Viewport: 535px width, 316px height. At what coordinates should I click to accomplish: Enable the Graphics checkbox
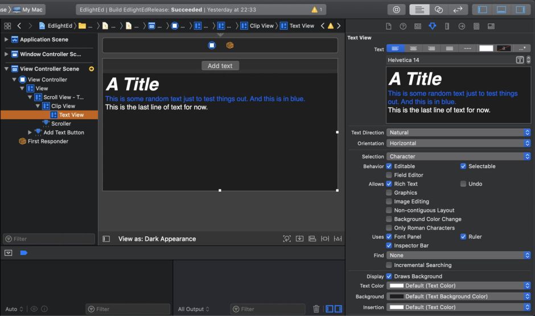(389, 192)
